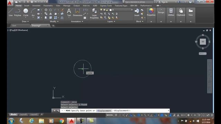
Task: Choose the Move tool in Modify panel
Action: pos(46,10)
